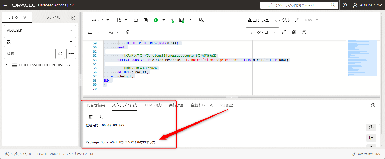Click the editor horizontal scrollbar
Image resolution: width=385 pixels, height=159 pixels.
(232, 97)
